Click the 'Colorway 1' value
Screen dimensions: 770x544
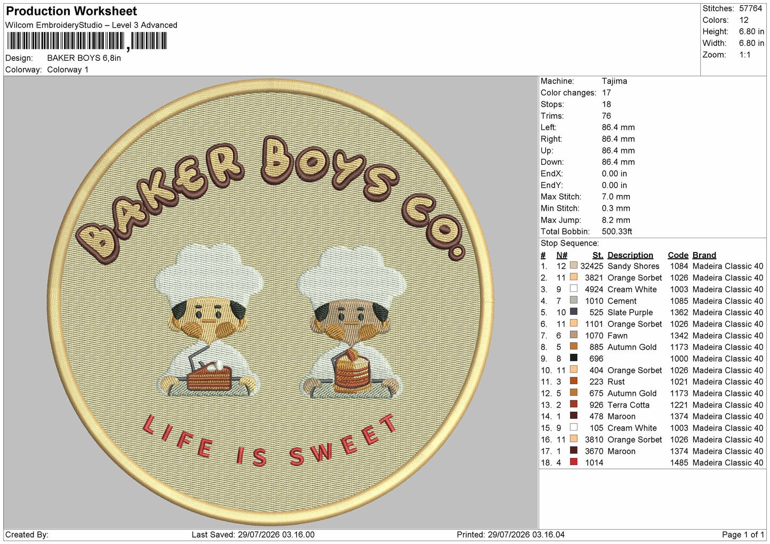pyautogui.click(x=68, y=70)
